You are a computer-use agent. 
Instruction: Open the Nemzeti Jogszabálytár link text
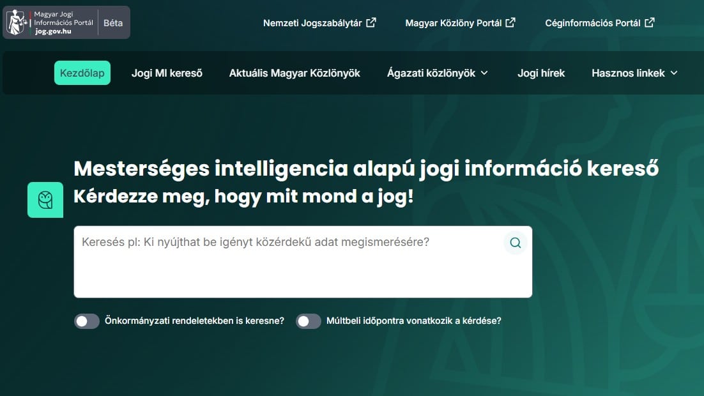point(312,23)
